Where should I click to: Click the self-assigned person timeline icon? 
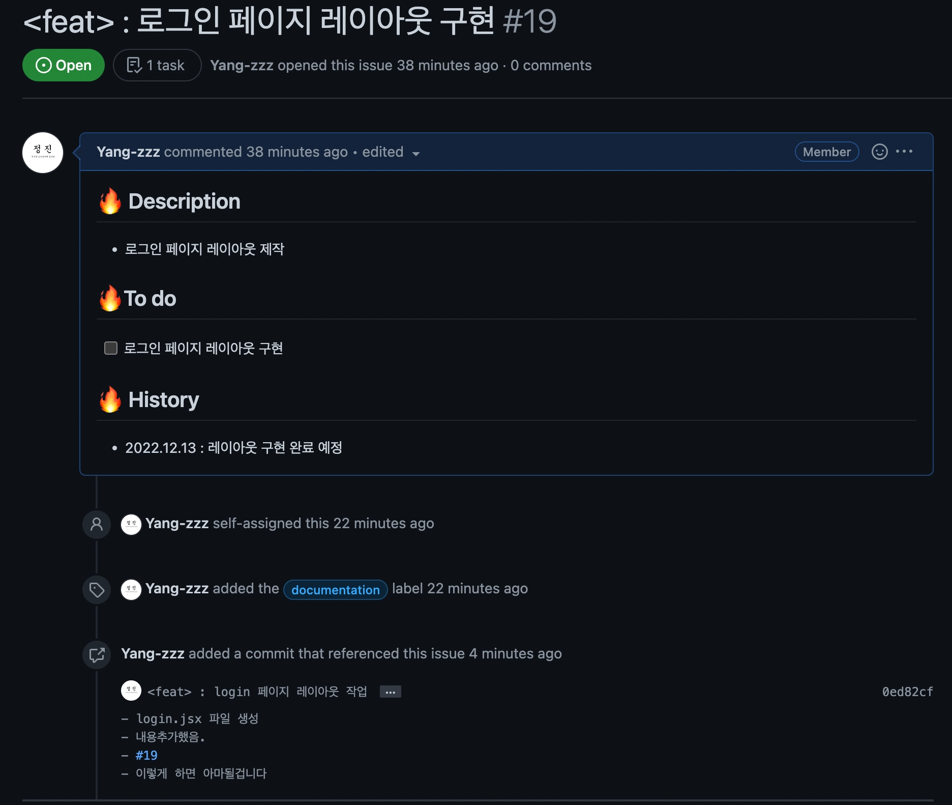point(97,524)
